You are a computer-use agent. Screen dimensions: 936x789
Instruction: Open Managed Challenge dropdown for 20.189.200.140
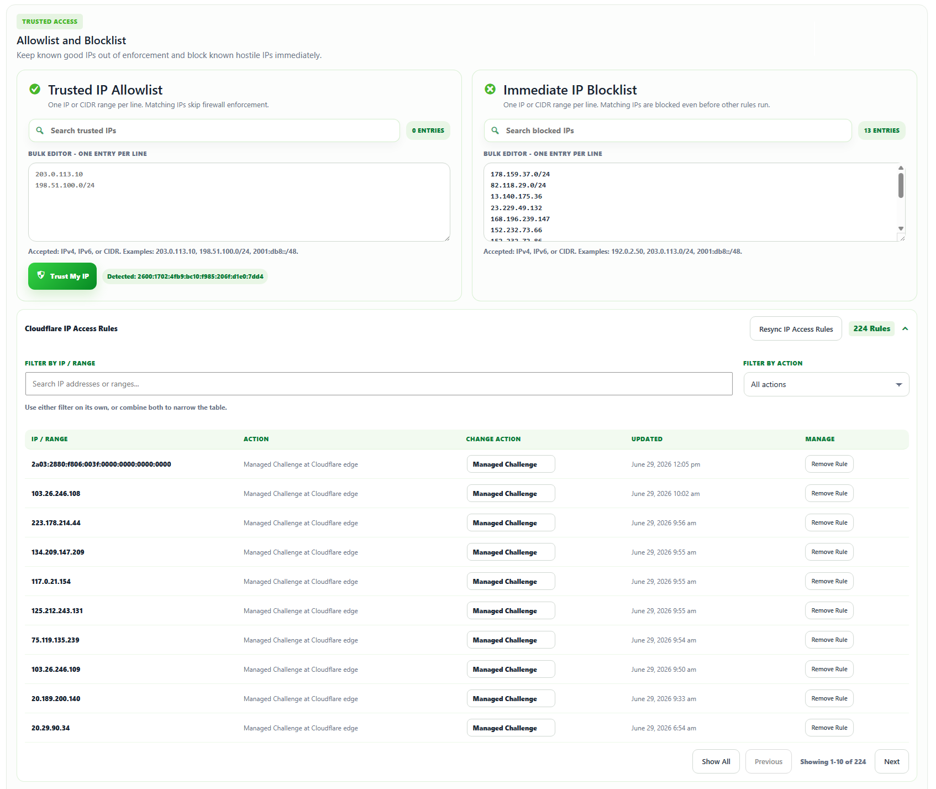[x=511, y=698]
